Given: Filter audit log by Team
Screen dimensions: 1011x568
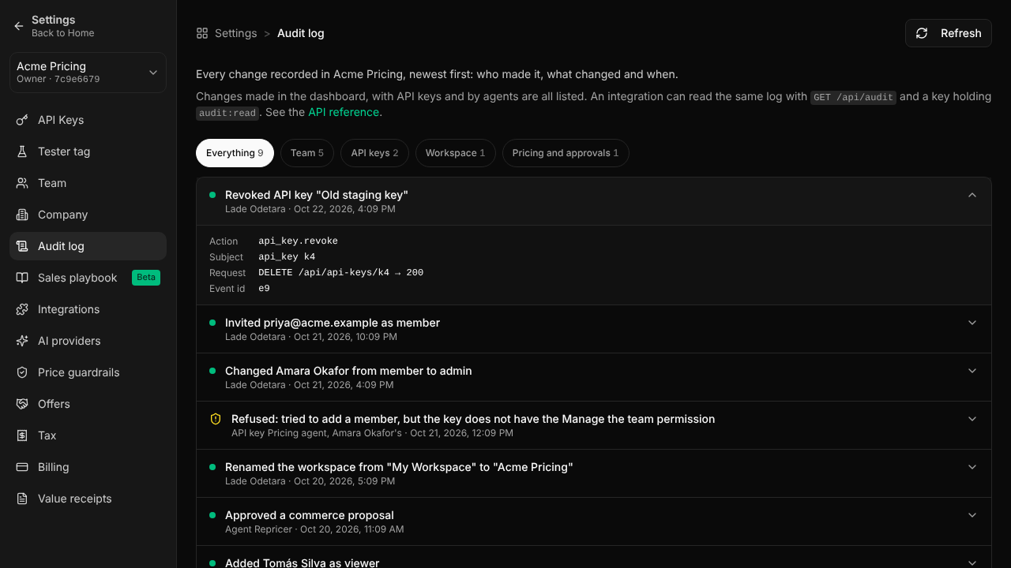Looking at the screenshot, I should click(307, 153).
